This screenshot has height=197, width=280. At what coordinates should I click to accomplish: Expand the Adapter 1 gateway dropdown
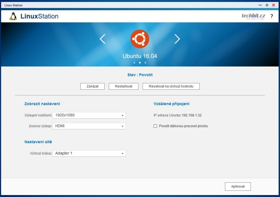pos(89,153)
